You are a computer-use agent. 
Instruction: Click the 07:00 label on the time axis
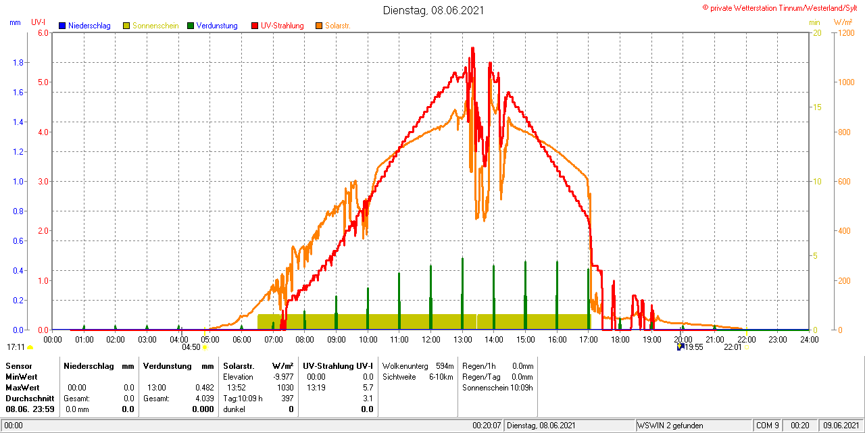tap(273, 339)
